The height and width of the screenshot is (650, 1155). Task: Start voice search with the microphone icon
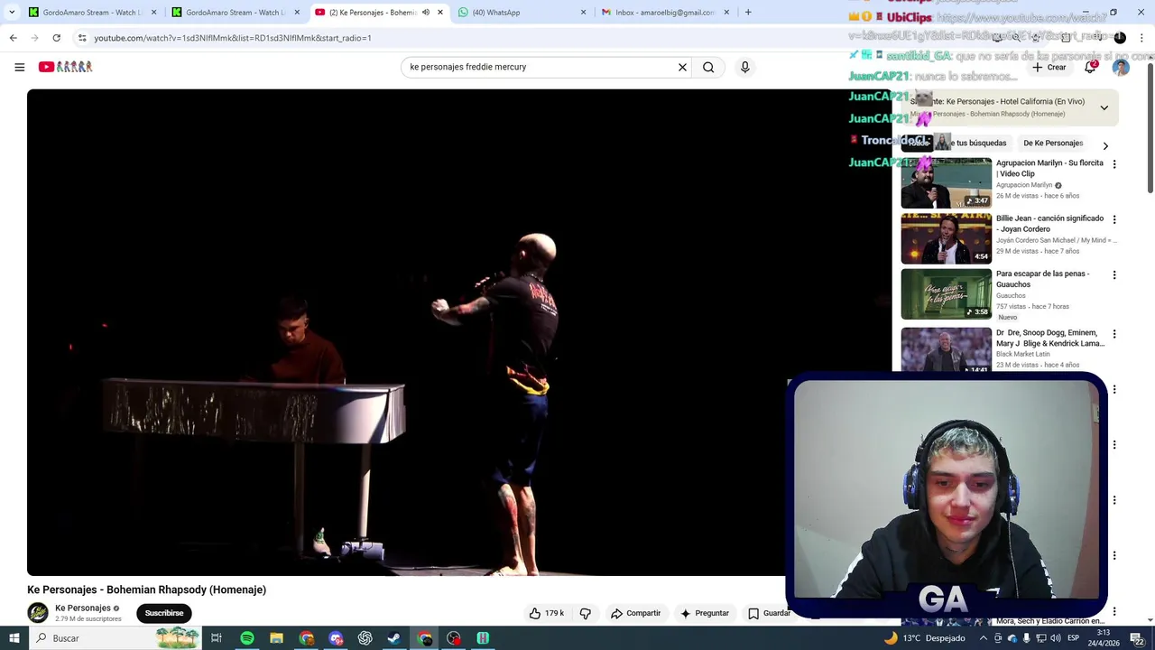pyautogui.click(x=744, y=67)
